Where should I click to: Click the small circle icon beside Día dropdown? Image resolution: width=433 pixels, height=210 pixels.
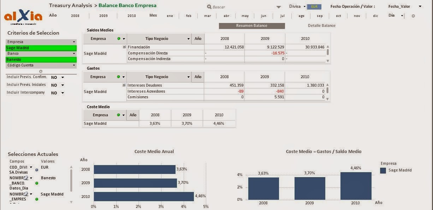point(413,16)
